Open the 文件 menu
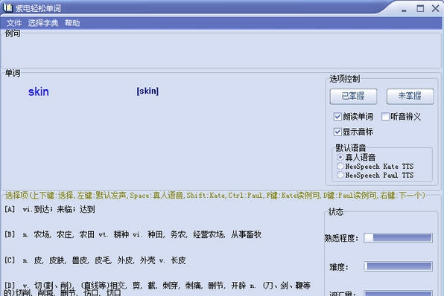Screen dimensions: 444x296 point(14,23)
